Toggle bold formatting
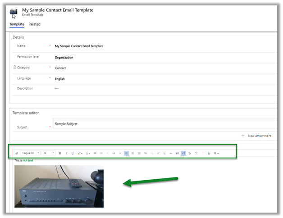Image resolution: width=283 pixels, height=218 pixels. [60, 153]
